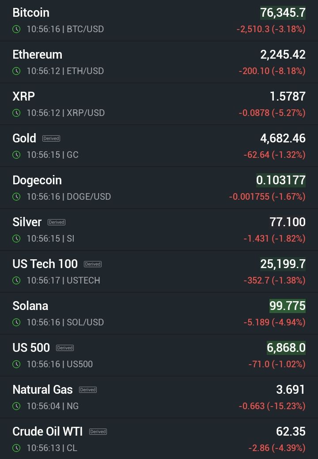
Task: Click the clock icon under Natural Gas
Action: [16, 406]
